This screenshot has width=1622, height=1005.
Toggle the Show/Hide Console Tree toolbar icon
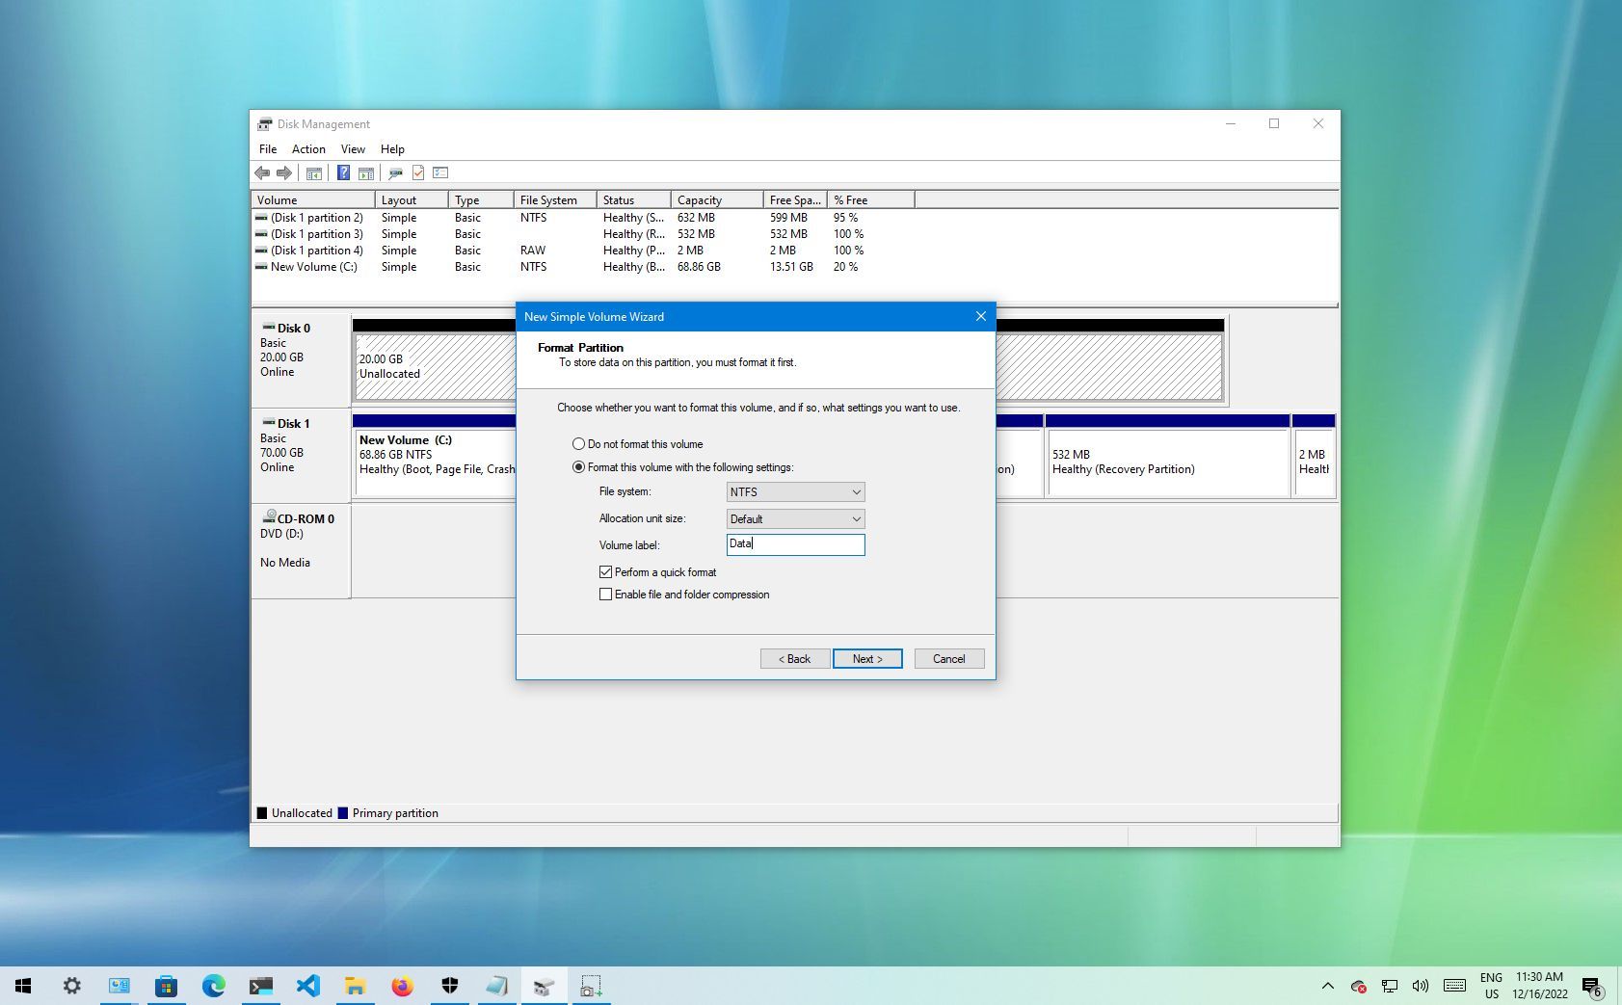[x=314, y=172]
